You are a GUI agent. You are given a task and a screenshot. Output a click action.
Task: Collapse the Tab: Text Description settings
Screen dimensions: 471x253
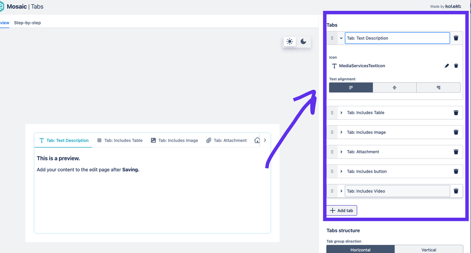pyautogui.click(x=341, y=38)
